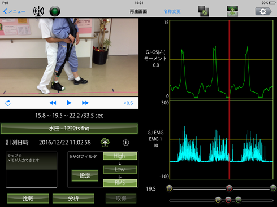277x207 pixels.
Task: Select the yellow start handle on upper slider
Action: (170, 188)
